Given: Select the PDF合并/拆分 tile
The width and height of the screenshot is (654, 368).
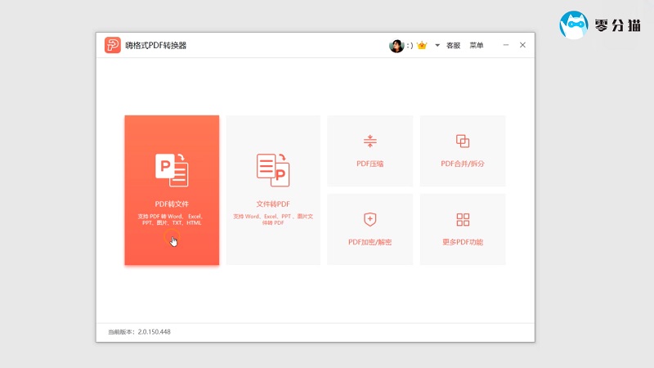Looking at the screenshot, I should click(x=463, y=151).
